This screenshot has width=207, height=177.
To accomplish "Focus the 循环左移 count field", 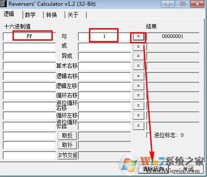I will (104, 115).
